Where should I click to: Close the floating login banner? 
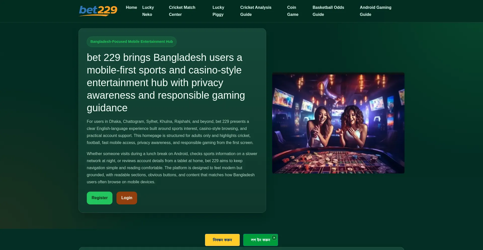click(274, 238)
